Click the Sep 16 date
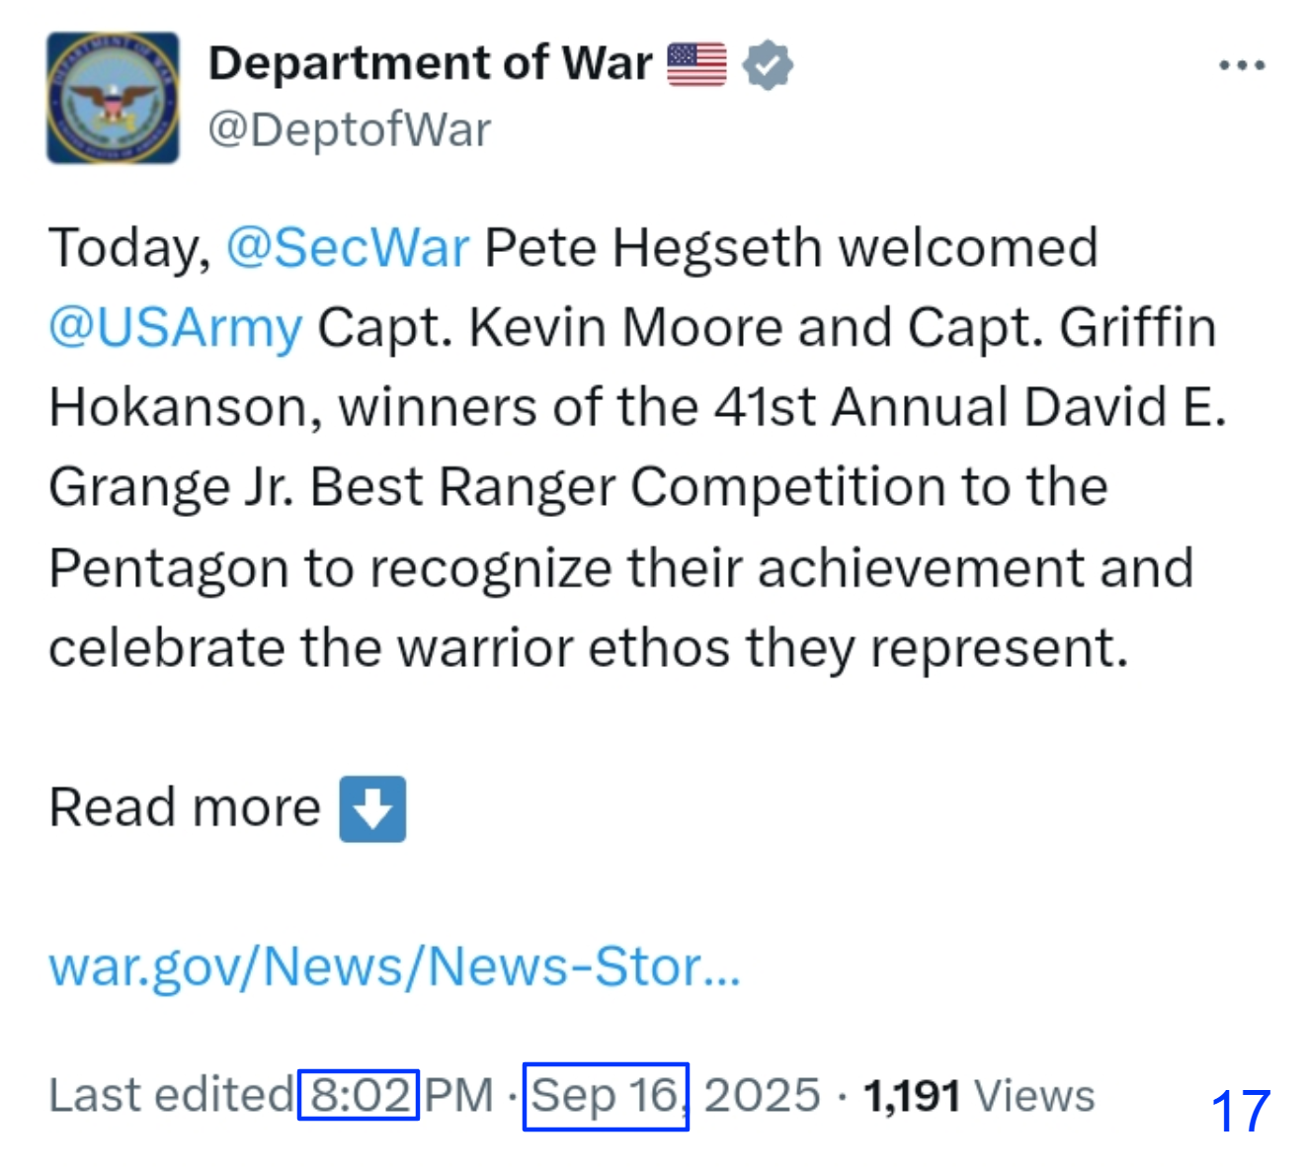The height and width of the screenshot is (1174, 1304). click(605, 1095)
